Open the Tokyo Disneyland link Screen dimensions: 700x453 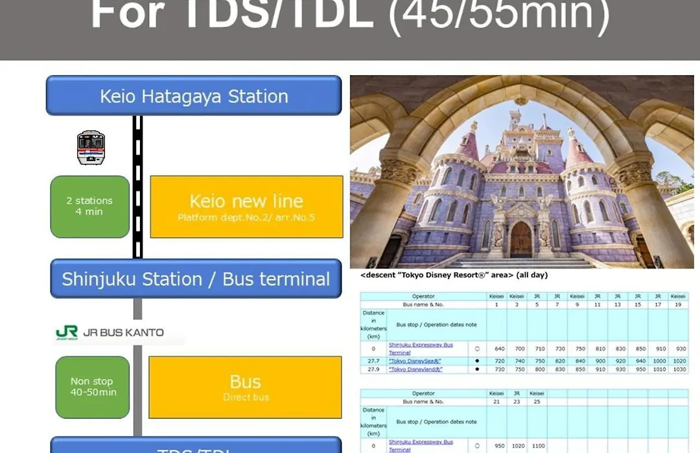[x=415, y=369]
